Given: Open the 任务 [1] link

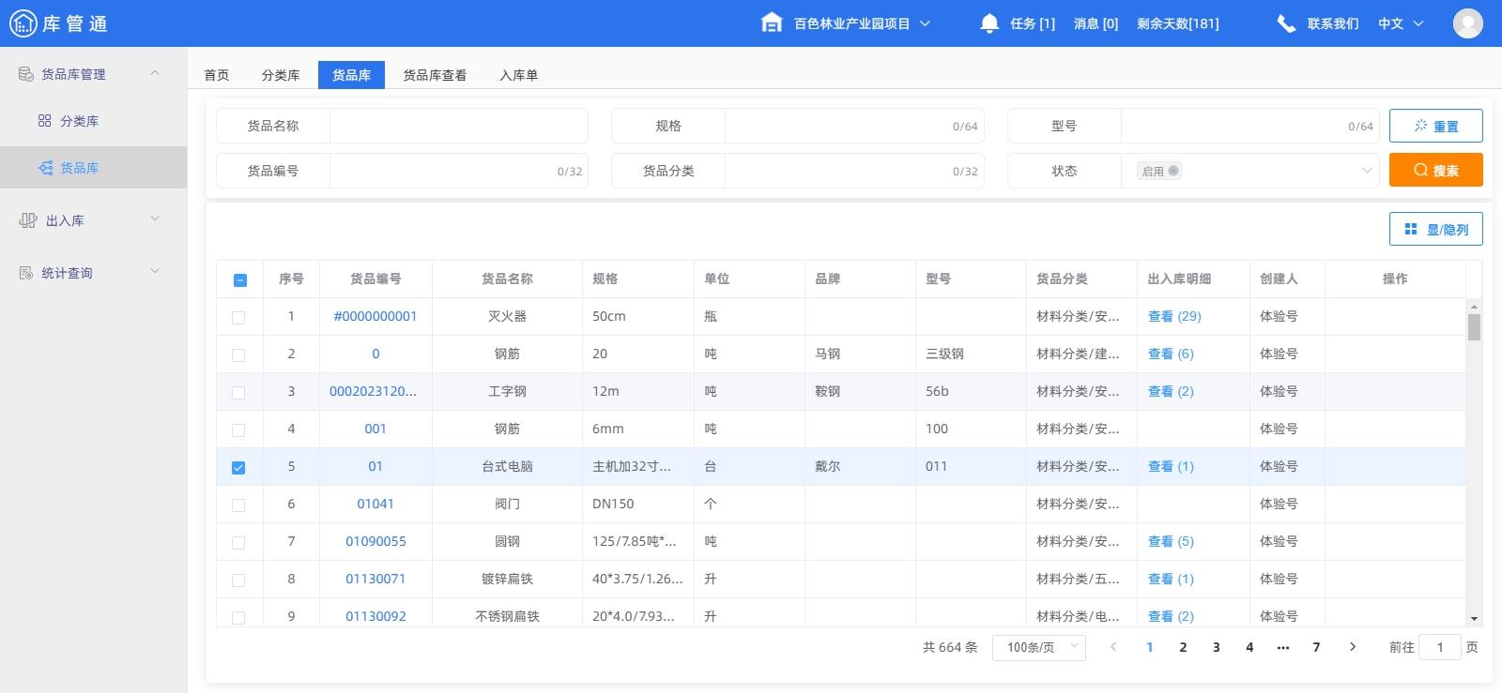Looking at the screenshot, I should coord(1033,23).
